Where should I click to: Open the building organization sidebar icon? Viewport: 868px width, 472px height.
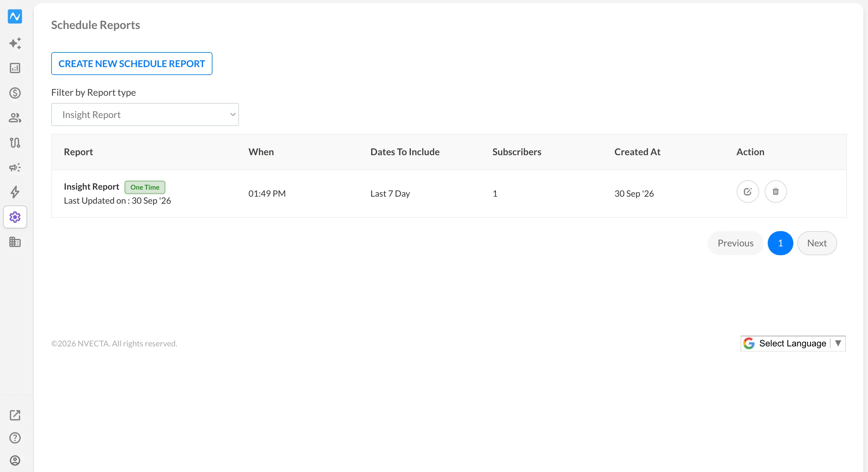[15, 242]
